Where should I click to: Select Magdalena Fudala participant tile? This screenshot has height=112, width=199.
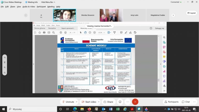(158, 15)
